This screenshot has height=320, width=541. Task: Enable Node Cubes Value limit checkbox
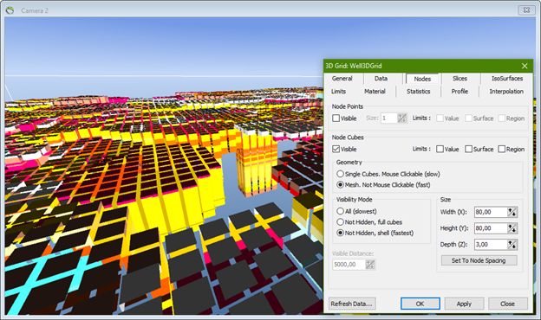(x=440, y=149)
